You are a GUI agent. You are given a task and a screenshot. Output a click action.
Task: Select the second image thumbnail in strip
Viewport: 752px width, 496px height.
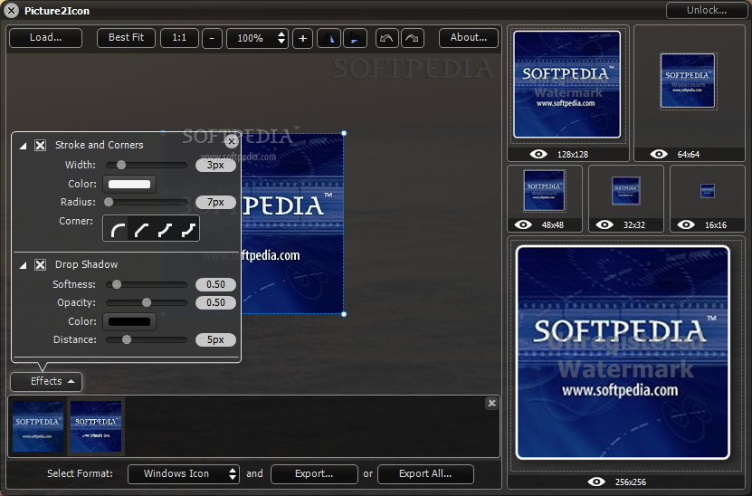96,426
